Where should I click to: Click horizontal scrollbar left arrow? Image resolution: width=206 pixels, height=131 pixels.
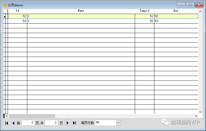click(7, 116)
